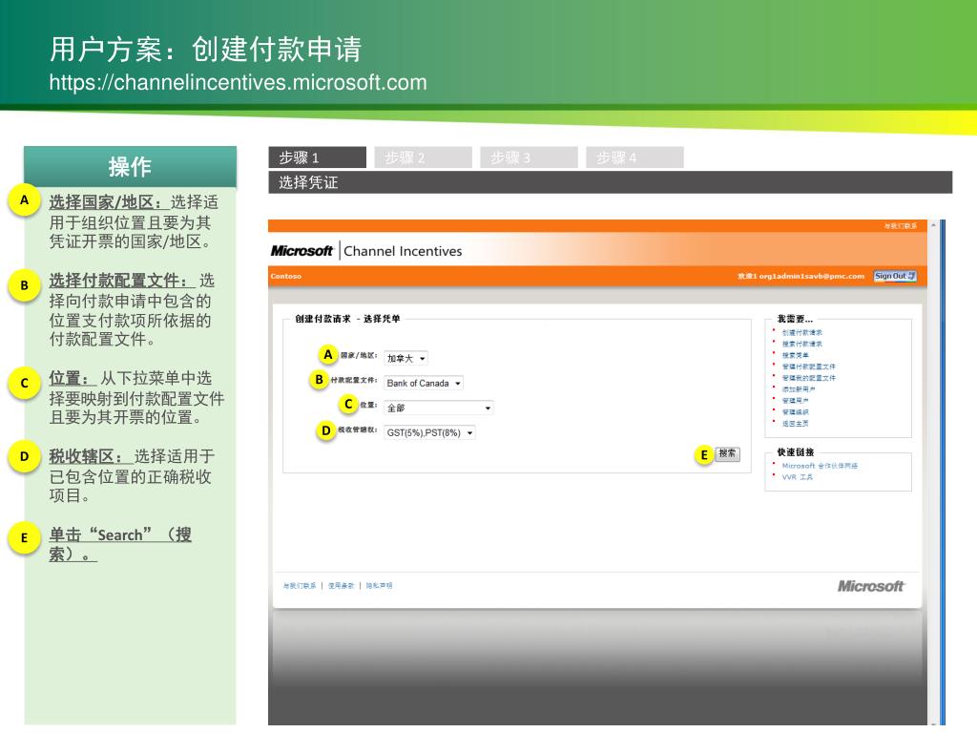Screen dimensions: 977x733
Task: Click the https://channelincentives.microsoft.com URL text
Action: click(238, 82)
